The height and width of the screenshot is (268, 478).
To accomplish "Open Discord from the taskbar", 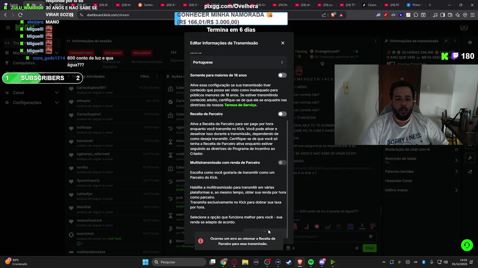I will pyautogui.click(x=322, y=262).
